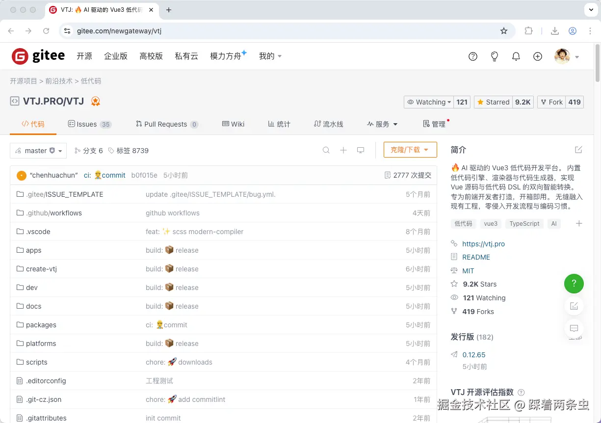Screen dimensions: 601x423
Task: Open browser downloads icon
Action: tap(555, 31)
